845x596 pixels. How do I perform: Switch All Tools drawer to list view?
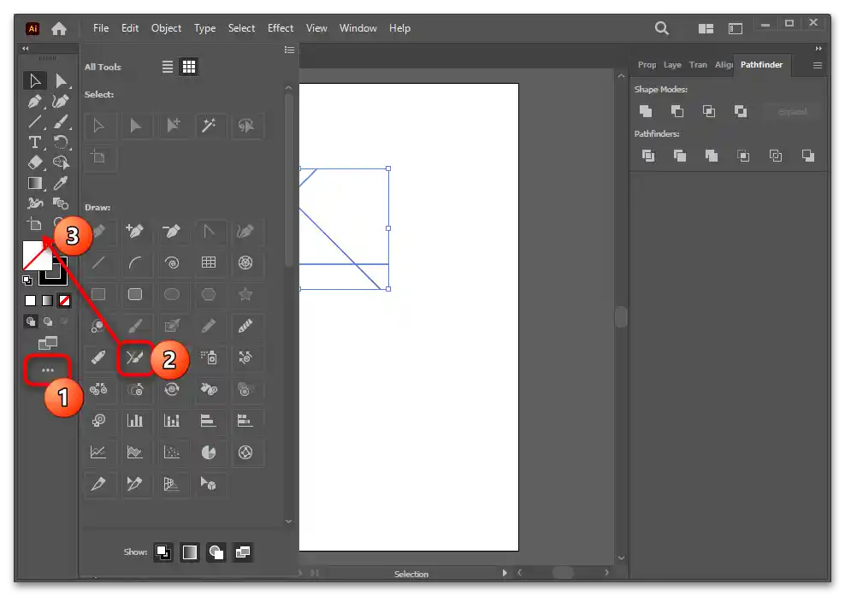(x=168, y=67)
